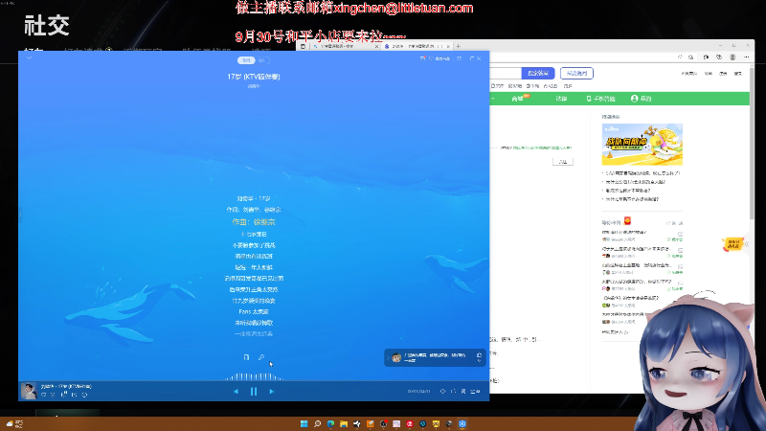The image size is (766, 431).
Task: Open File Explorer from the taskbar
Action: 344,423
